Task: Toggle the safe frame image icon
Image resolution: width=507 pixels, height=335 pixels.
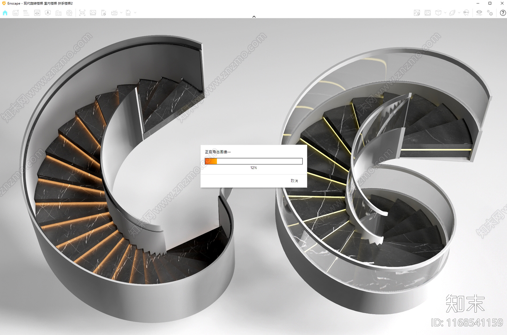Action: coord(428,13)
